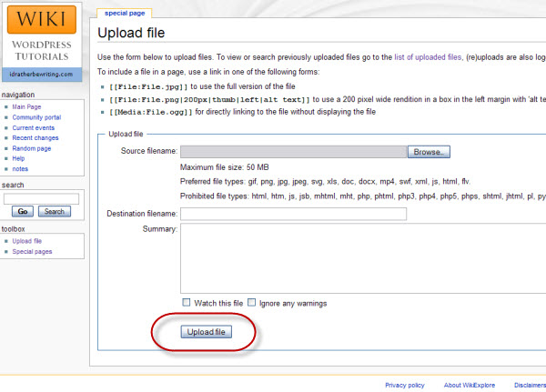
Task: Enable Watch this file checkbox
Action: 187,302
